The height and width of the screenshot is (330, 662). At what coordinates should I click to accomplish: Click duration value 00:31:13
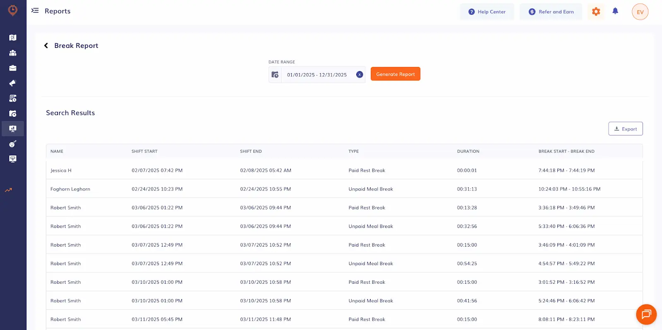tap(467, 189)
